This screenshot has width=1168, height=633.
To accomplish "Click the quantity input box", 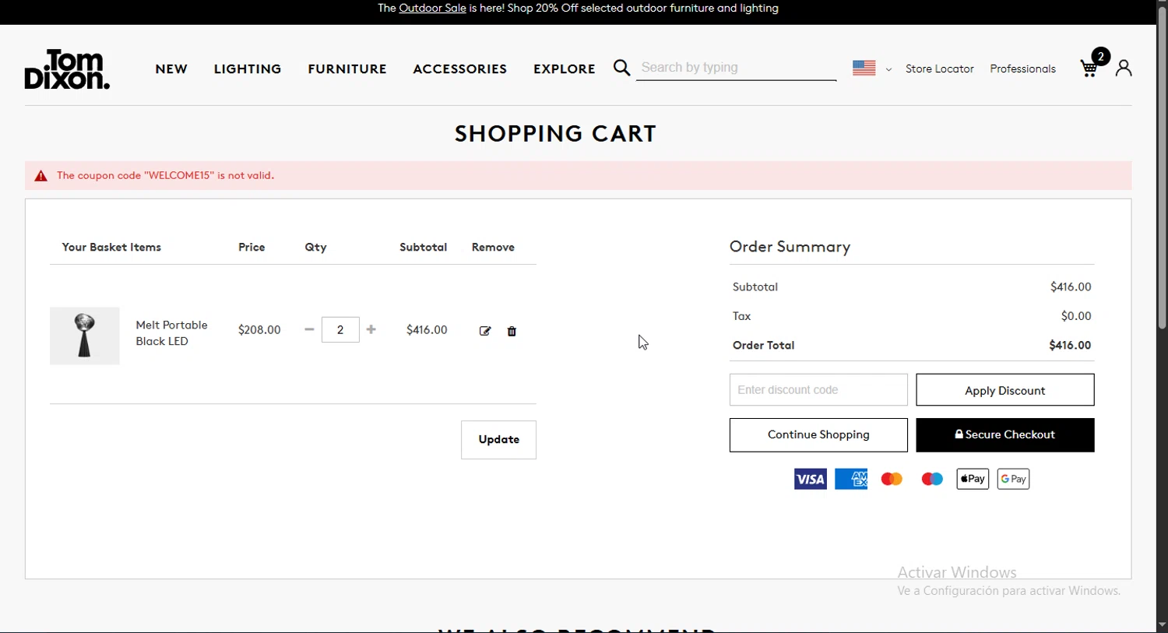I will (x=340, y=329).
